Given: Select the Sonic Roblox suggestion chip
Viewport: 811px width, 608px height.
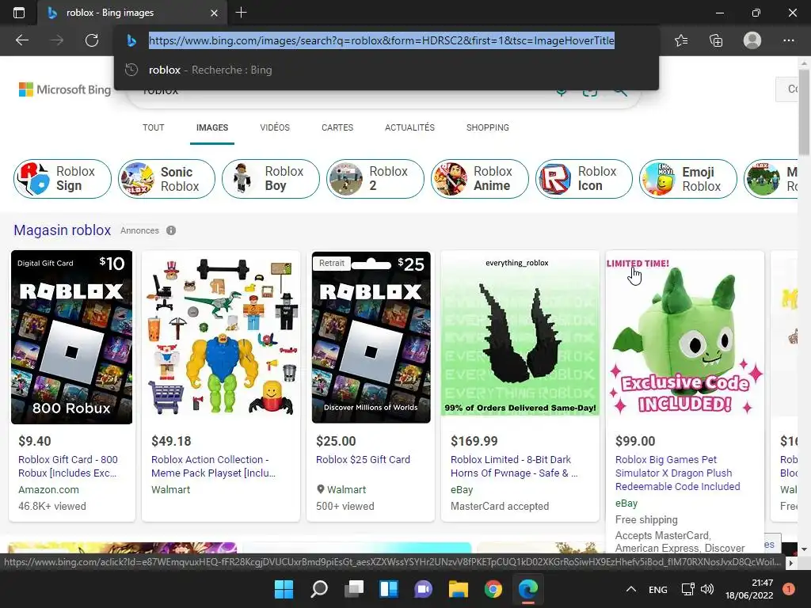Looking at the screenshot, I should (166, 179).
